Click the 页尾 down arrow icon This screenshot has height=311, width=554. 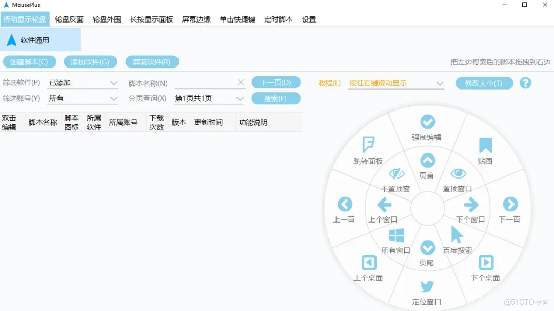tap(428, 249)
